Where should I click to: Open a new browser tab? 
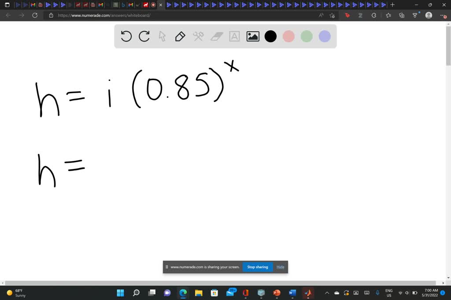click(392, 5)
